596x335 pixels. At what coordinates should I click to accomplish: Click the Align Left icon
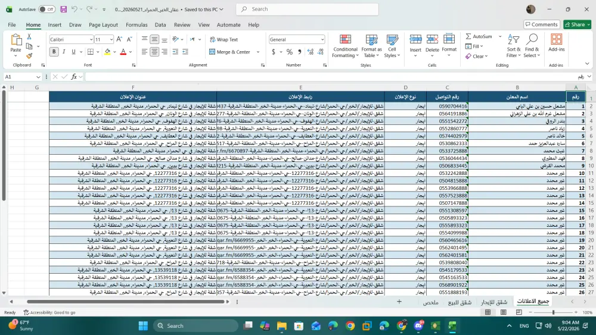click(144, 52)
